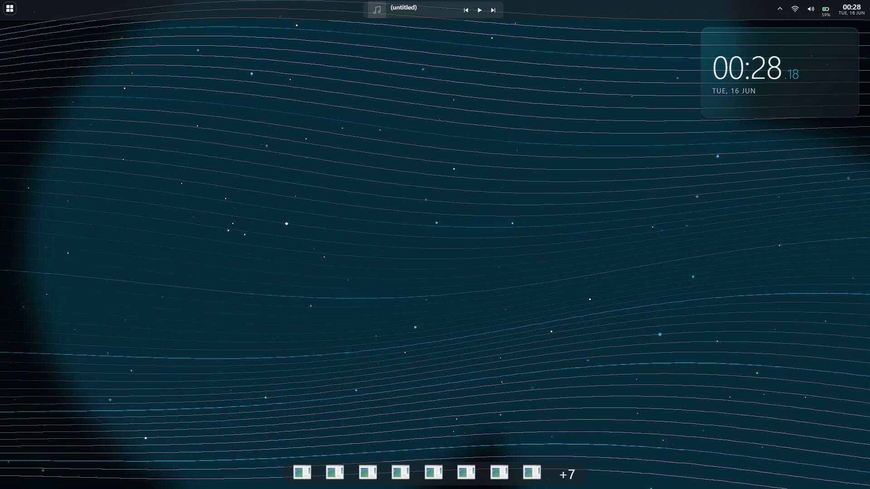
Task: Open the leftmost window icon in the dock
Action: coord(302,472)
